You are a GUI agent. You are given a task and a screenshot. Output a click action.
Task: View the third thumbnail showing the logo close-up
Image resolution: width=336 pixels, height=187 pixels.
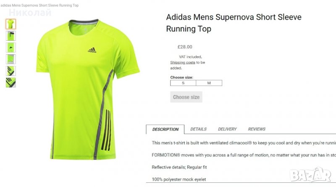coord(11,47)
